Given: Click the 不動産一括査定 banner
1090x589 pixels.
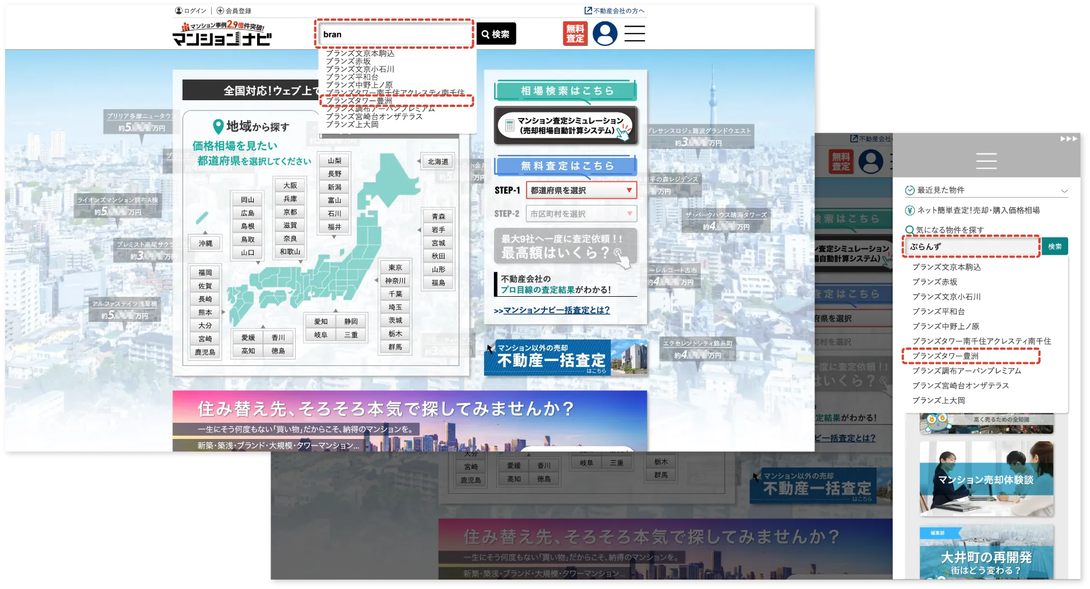Looking at the screenshot, I should pos(566,357).
